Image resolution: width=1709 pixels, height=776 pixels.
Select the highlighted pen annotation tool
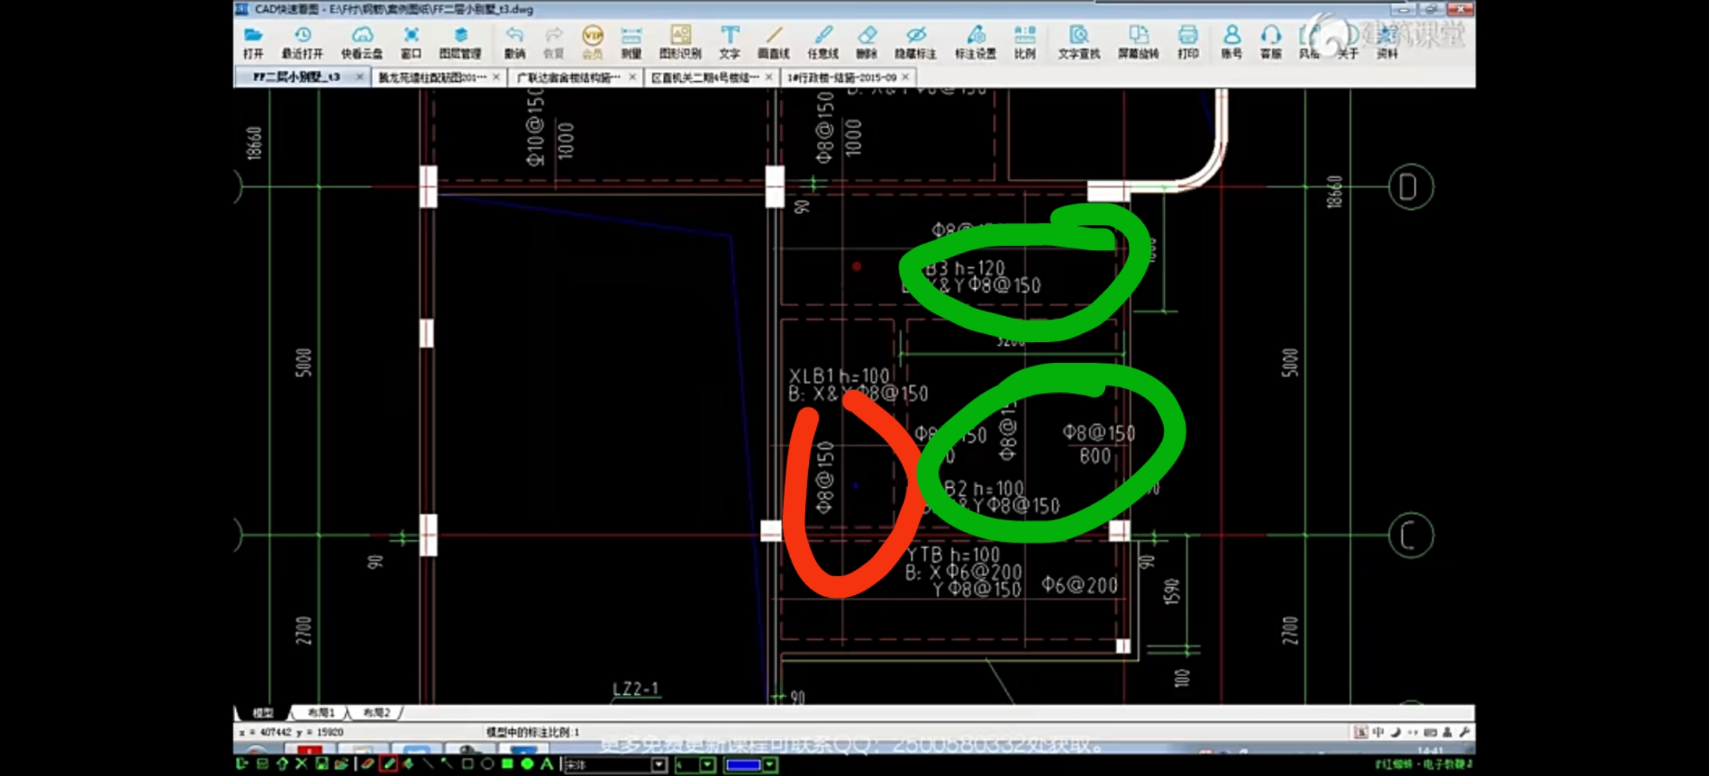click(389, 765)
